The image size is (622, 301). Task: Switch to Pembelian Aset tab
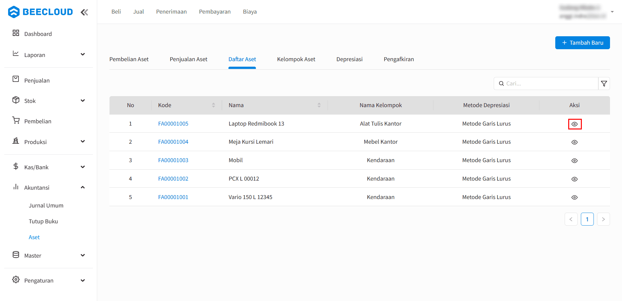[129, 59]
